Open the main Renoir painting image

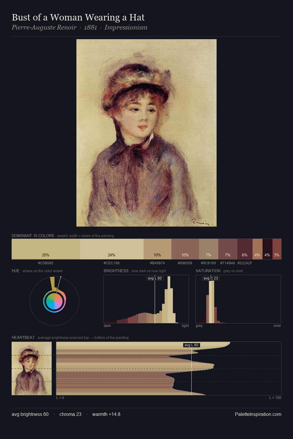146,133
